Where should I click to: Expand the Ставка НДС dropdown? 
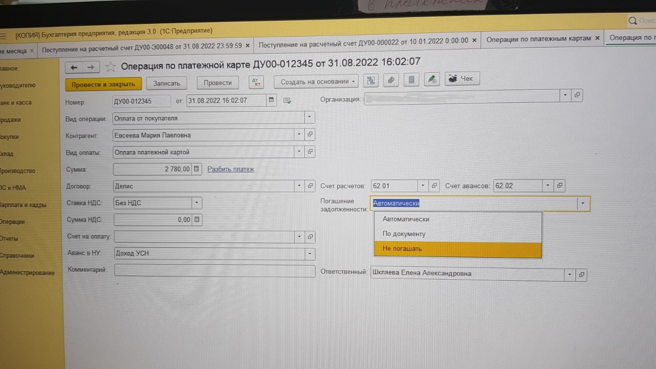pos(197,203)
